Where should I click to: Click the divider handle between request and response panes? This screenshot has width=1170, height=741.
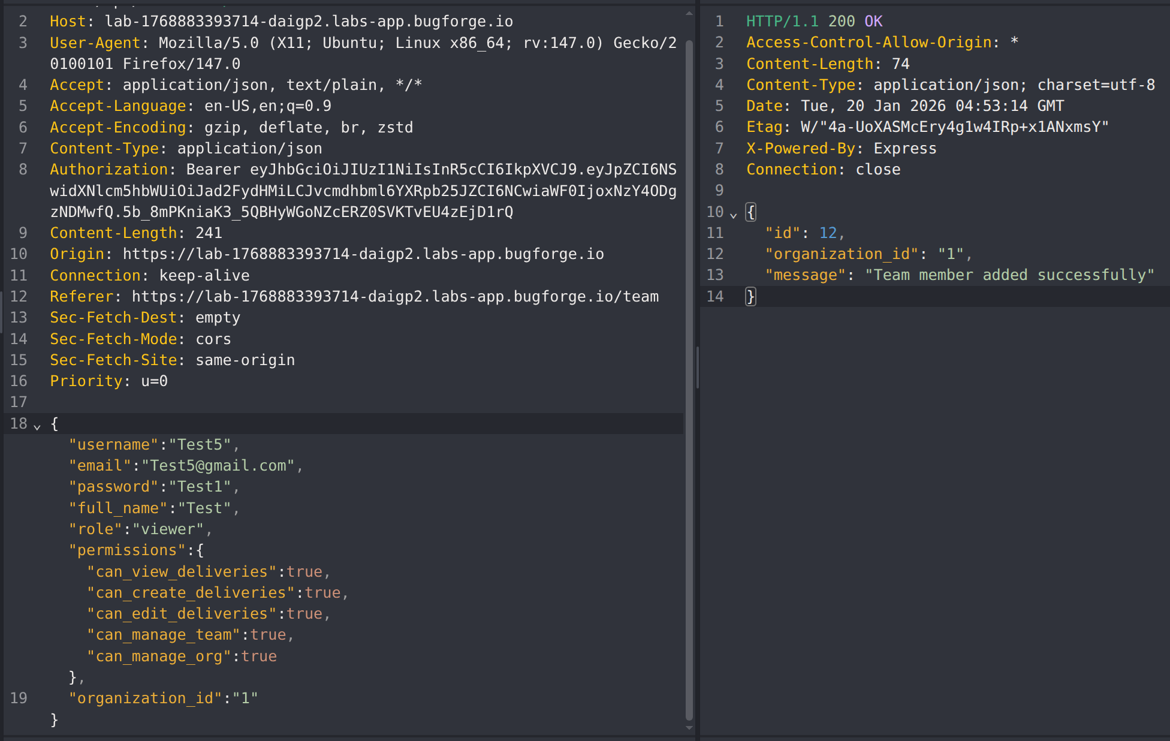(697, 367)
